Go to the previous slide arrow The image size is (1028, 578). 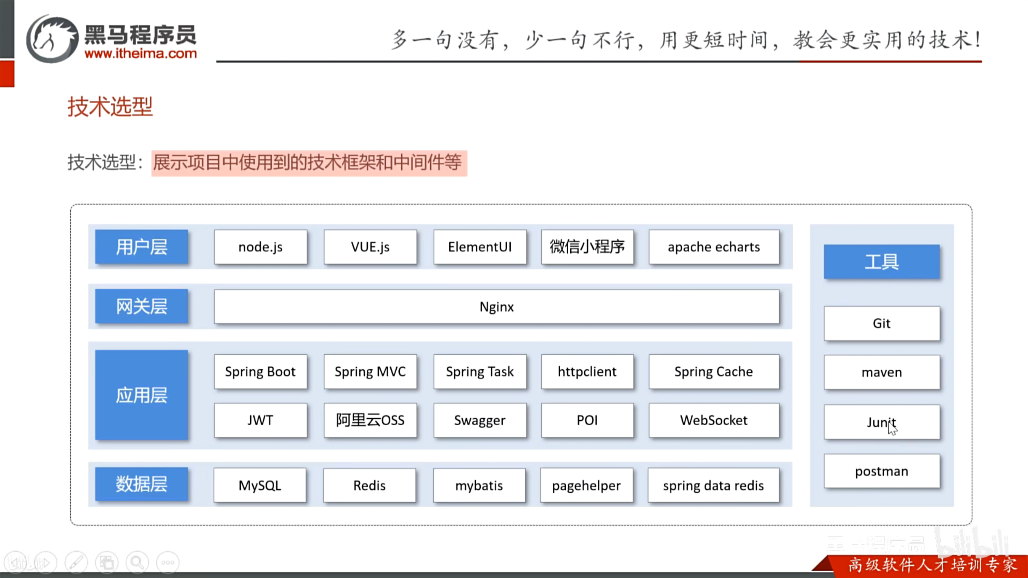[x=16, y=563]
